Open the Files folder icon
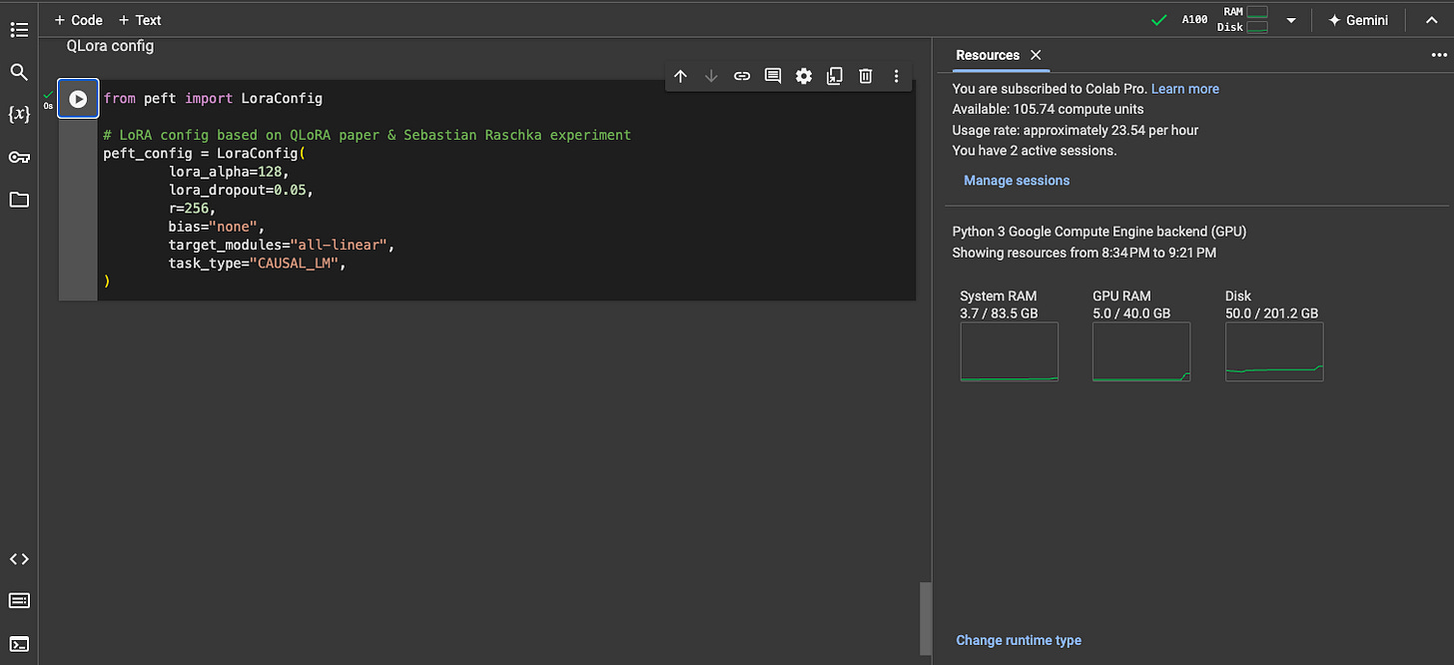This screenshot has height=665, width=1454. pos(19,200)
